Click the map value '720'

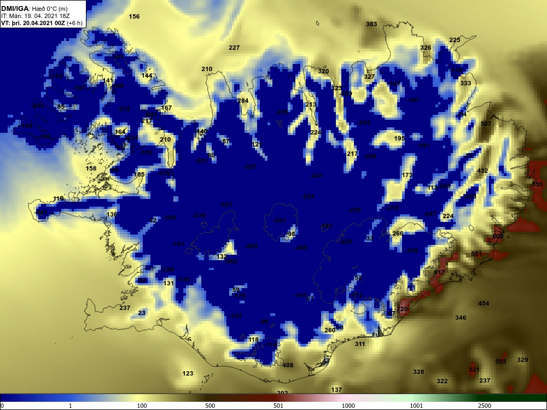tap(402, 309)
